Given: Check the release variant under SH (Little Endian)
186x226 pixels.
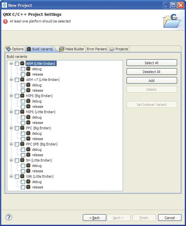Looking at the screenshot, I should tap(23, 171).
